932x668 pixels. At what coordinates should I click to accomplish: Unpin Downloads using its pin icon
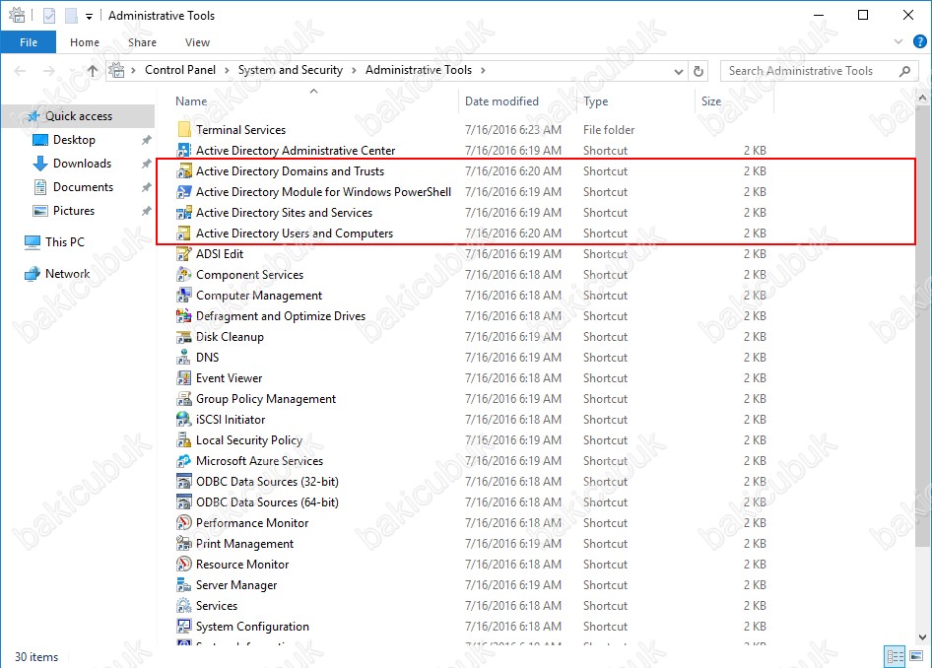coord(146,164)
